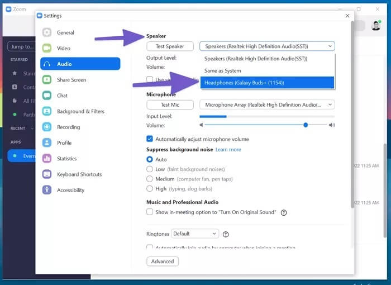Image resolution: width=391 pixels, height=285 pixels.
Task: Enable Turn On Original Sound checkbox
Action: (x=150, y=212)
